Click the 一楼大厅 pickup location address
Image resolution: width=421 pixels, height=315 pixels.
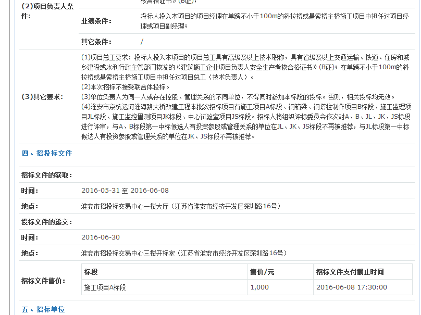[x=181, y=206]
